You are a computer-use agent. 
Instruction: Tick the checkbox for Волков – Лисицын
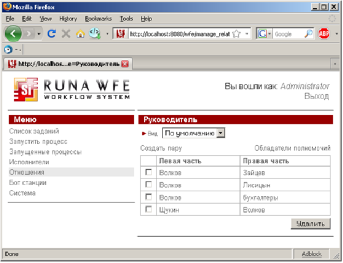[x=148, y=185]
